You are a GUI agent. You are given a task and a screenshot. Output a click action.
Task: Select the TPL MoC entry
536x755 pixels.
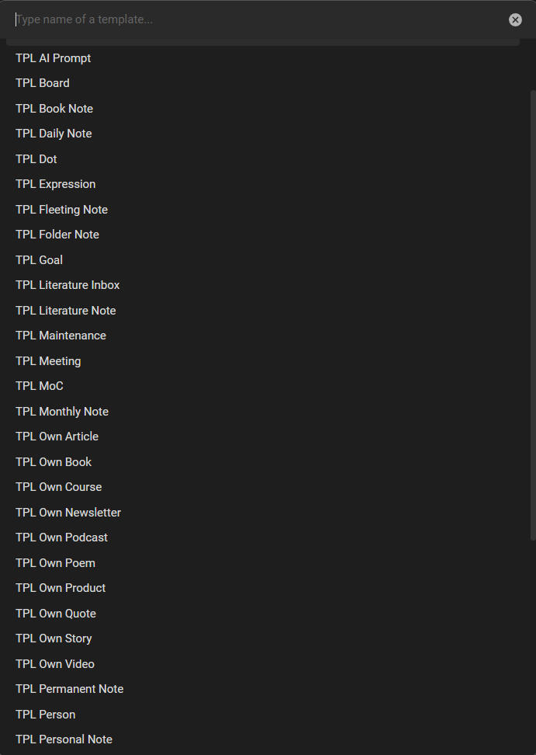(40, 386)
